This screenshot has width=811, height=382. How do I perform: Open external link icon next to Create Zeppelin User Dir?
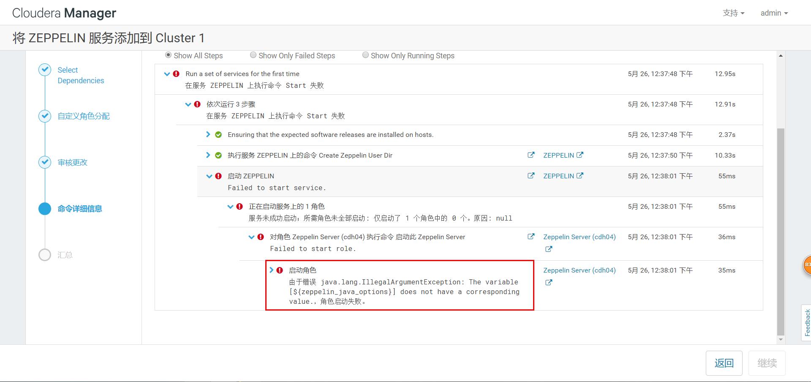click(x=531, y=155)
